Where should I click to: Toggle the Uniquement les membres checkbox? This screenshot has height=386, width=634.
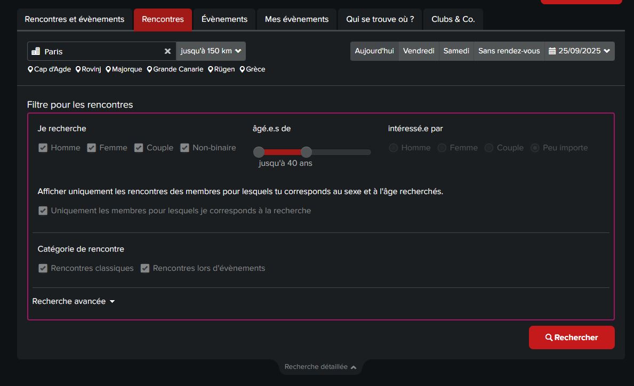pyautogui.click(x=43, y=211)
